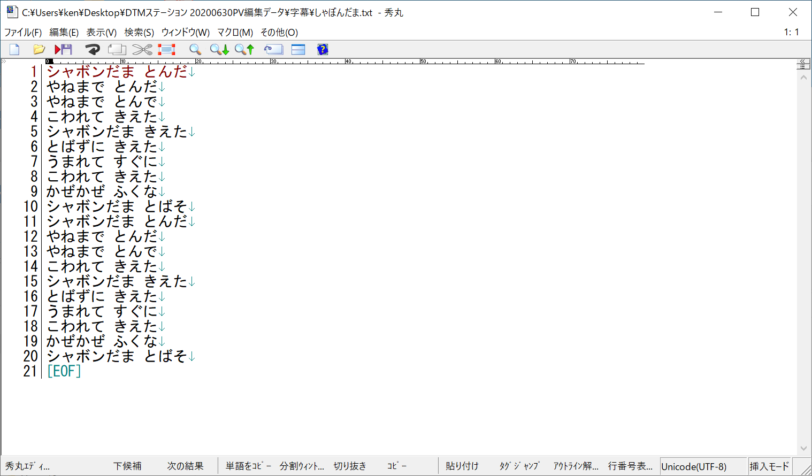Click the 下候補 function key button
812x476 pixels.
(127, 466)
